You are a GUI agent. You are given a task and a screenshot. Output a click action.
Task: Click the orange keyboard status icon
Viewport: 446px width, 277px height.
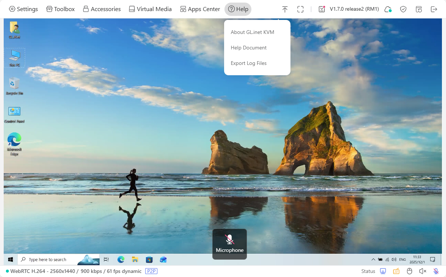tap(396, 271)
